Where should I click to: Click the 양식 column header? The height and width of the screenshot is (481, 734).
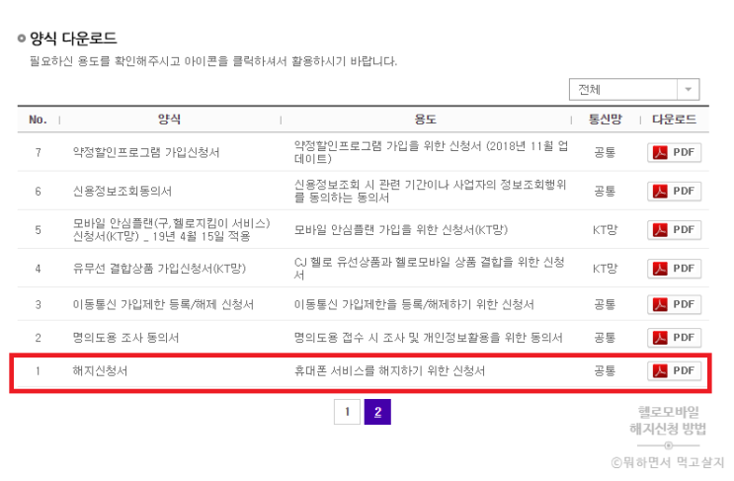pos(169,120)
